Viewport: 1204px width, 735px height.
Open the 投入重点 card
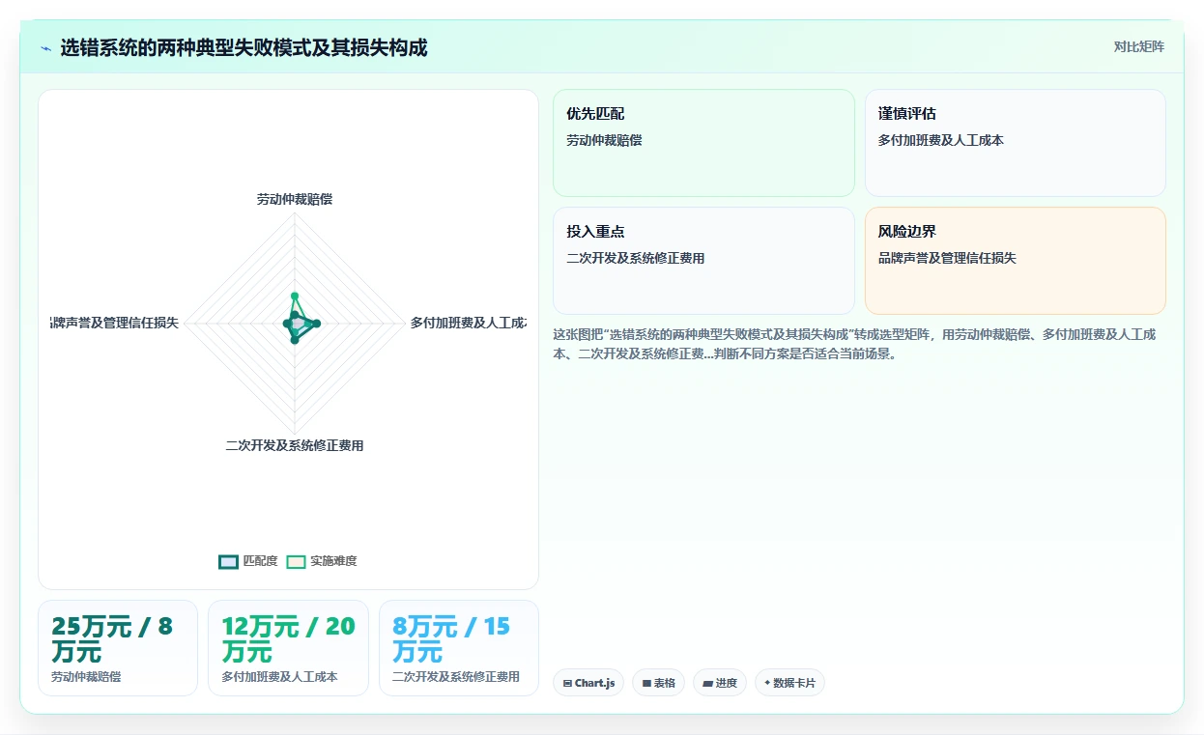703,261
